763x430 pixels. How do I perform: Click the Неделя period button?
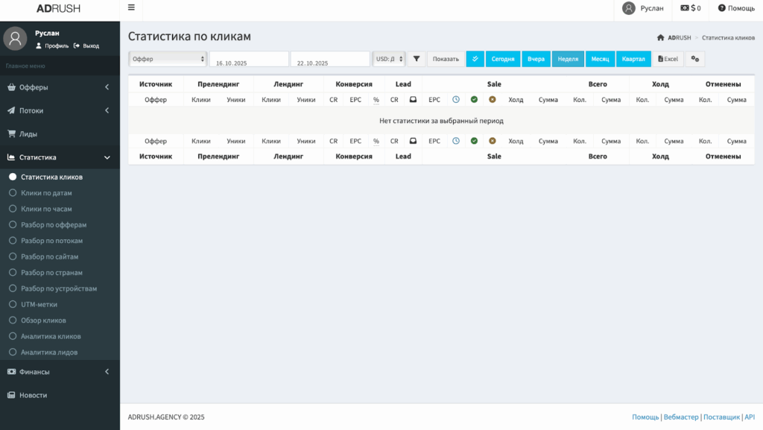568,59
